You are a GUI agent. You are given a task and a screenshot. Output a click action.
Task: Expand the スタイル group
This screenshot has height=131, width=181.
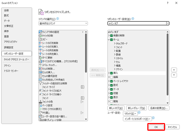click(x=115, y=58)
